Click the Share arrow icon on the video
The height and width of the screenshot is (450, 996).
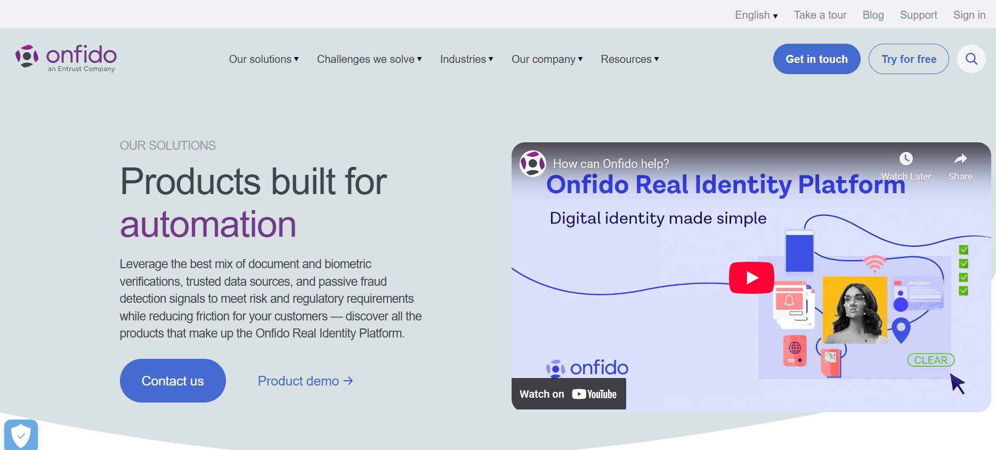[960, 159]
